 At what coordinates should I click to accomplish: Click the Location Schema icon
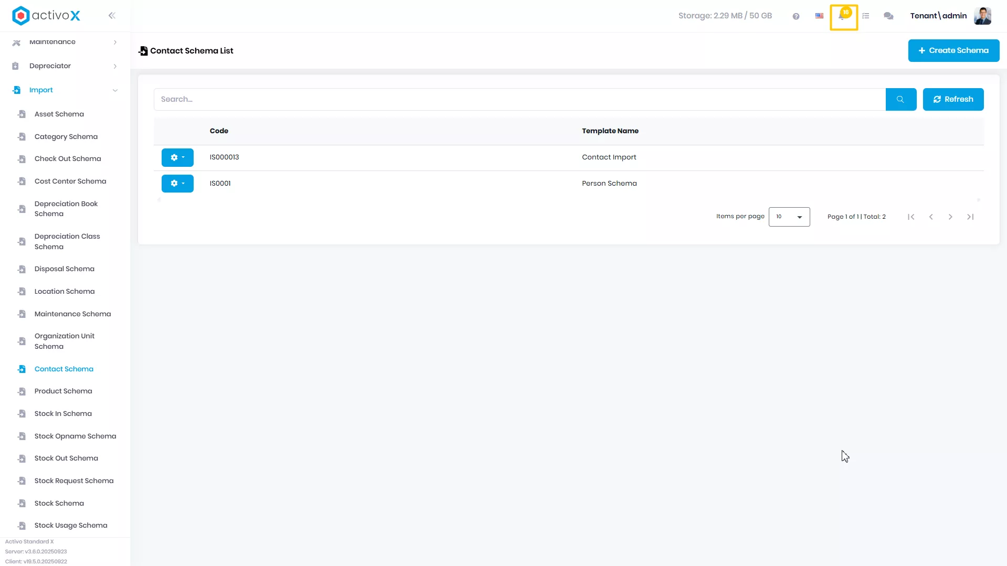pos(22,291)
